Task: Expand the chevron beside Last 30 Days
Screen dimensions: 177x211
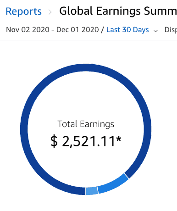Action: coord(155,31)
